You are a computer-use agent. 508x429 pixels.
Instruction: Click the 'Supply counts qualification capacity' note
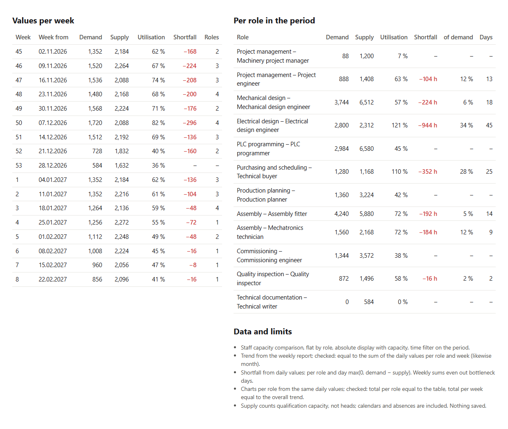(x=363, y=406)
